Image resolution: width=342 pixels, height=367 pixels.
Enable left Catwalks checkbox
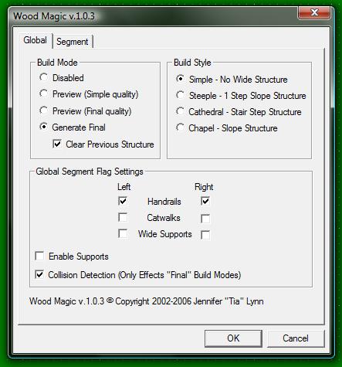pos(123,217)
